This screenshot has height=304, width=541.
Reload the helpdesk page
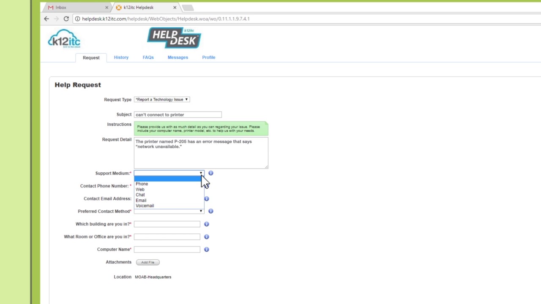[66, 19]
